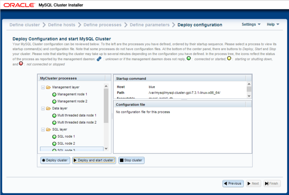Click the Data layer folder icon
289x195 pixels.
click(x=48, y=108)
